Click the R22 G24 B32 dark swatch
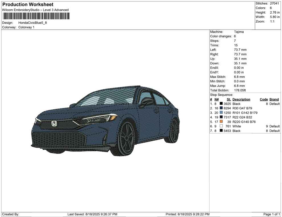Viewport: 282px width, 217px height. (221, 117)
